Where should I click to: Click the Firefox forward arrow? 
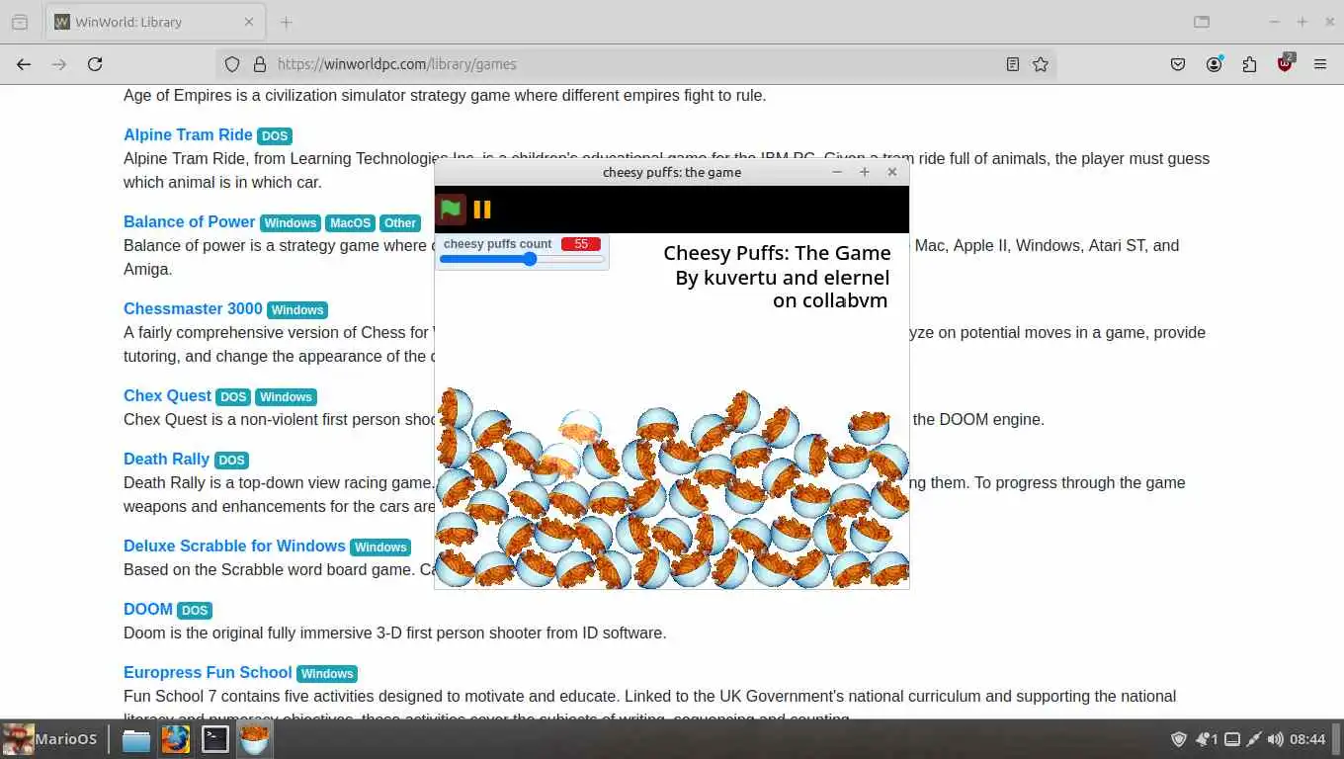pos(59,64)
